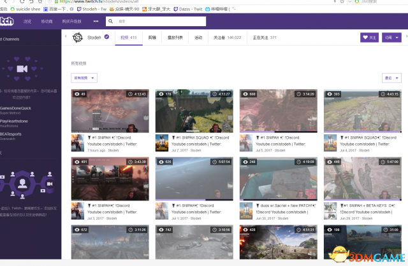408x266 pixels.
Task: Open title of the 7 hours ago video
Action: (112, 141)
